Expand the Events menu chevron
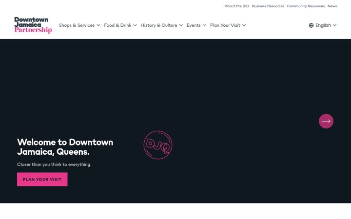The image size is (351, 219). 204,25
